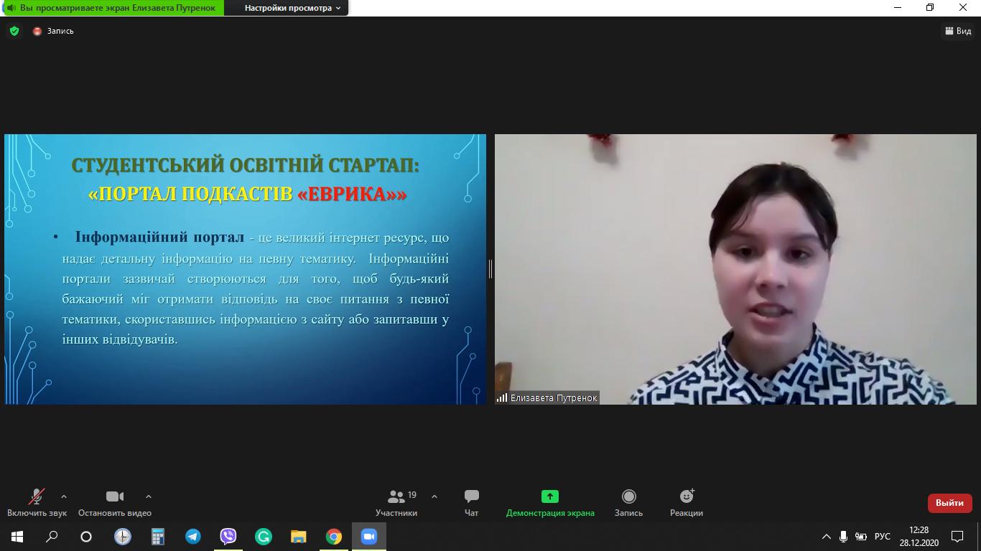The height and width of the screenshot is (551, 981).
Task: Expand participants options arrow
Action: (434, 496)
